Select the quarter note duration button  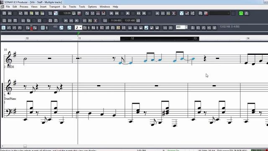141,28
